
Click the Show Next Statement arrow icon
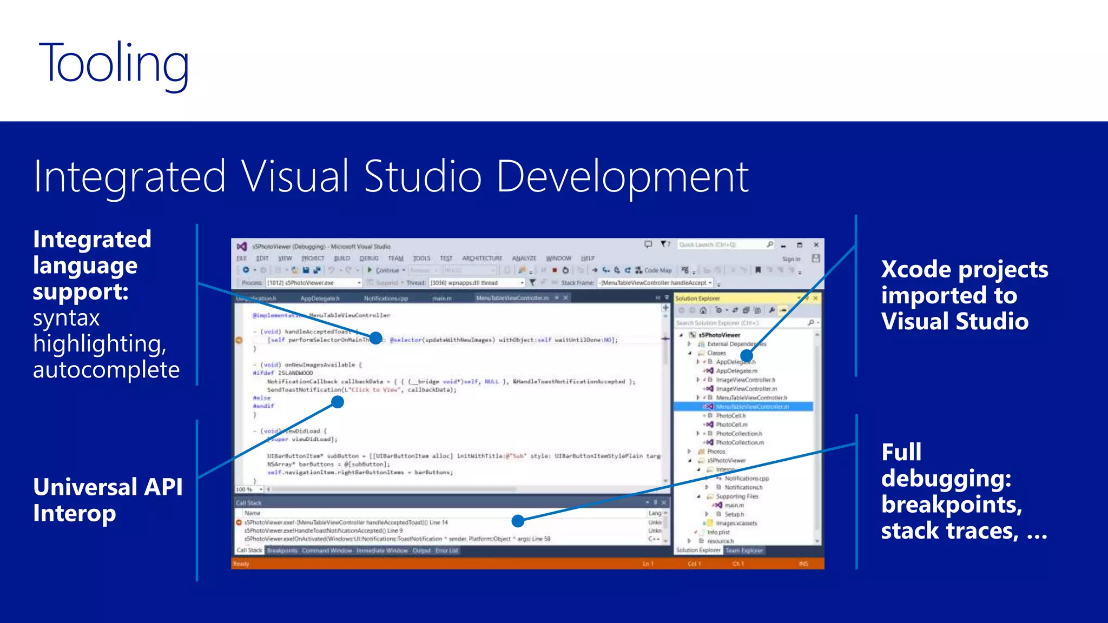[x=595, y=270]
